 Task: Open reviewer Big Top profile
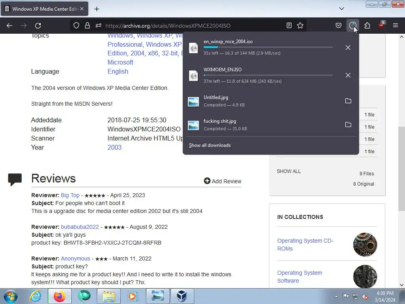point(70,195)
